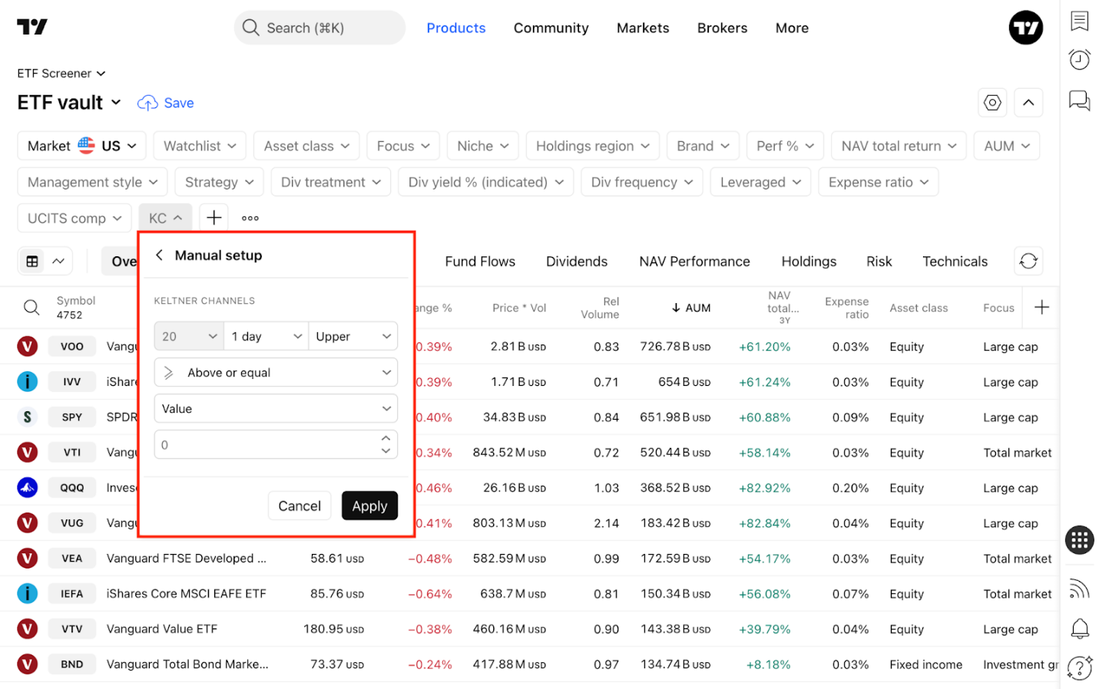Increase the value with stepper up arrow

(386, 438)
